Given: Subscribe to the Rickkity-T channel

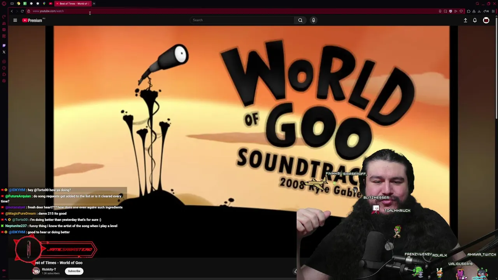Looking at the screenshot, I should coord(74,271).
